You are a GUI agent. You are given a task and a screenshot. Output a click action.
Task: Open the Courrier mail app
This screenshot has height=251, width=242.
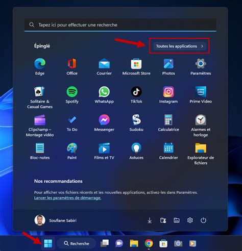tap(104, 67)
